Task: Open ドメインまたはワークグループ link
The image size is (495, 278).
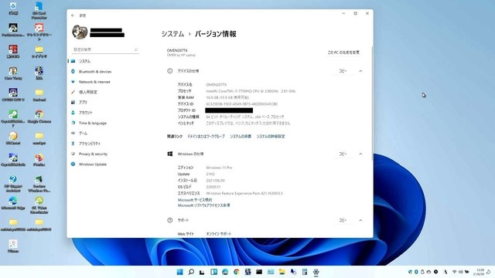Action: click(206, 137)
